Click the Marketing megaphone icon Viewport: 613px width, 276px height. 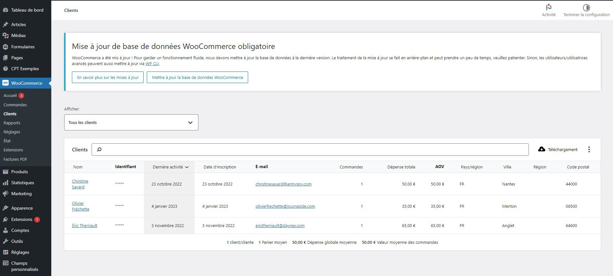5,194
